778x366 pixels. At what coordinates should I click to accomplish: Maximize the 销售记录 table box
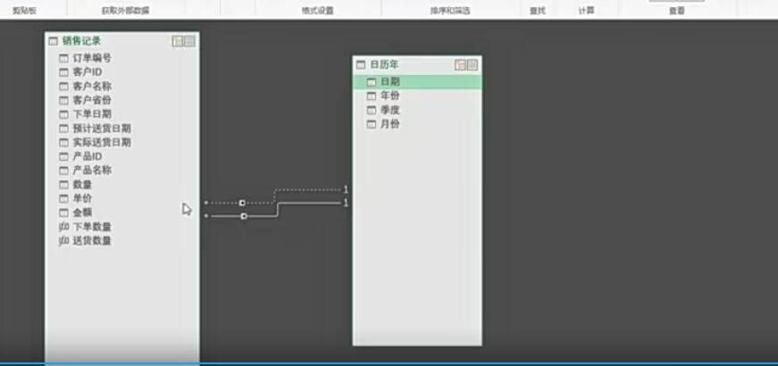pyautogui.click(x=189, y=41)
